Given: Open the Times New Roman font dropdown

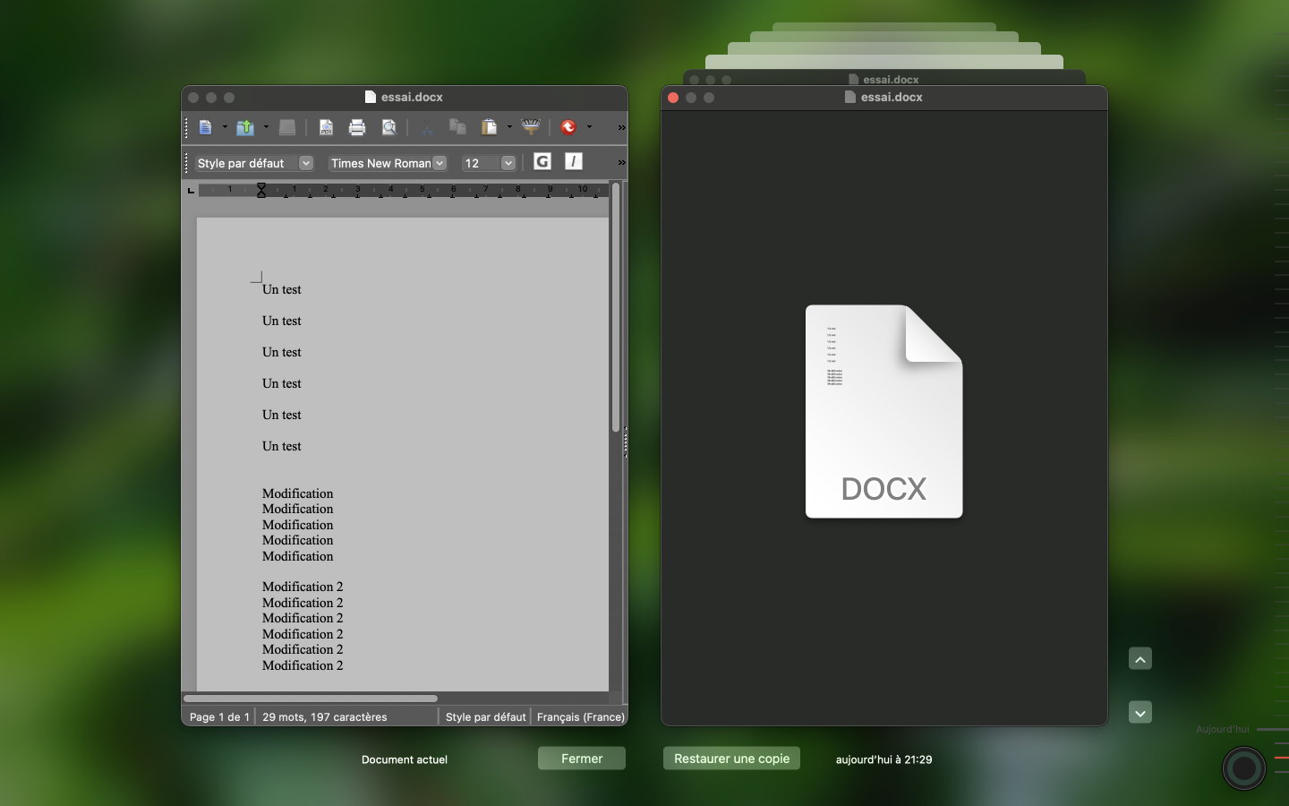Looking at the screenshot, I should [440, 163].
